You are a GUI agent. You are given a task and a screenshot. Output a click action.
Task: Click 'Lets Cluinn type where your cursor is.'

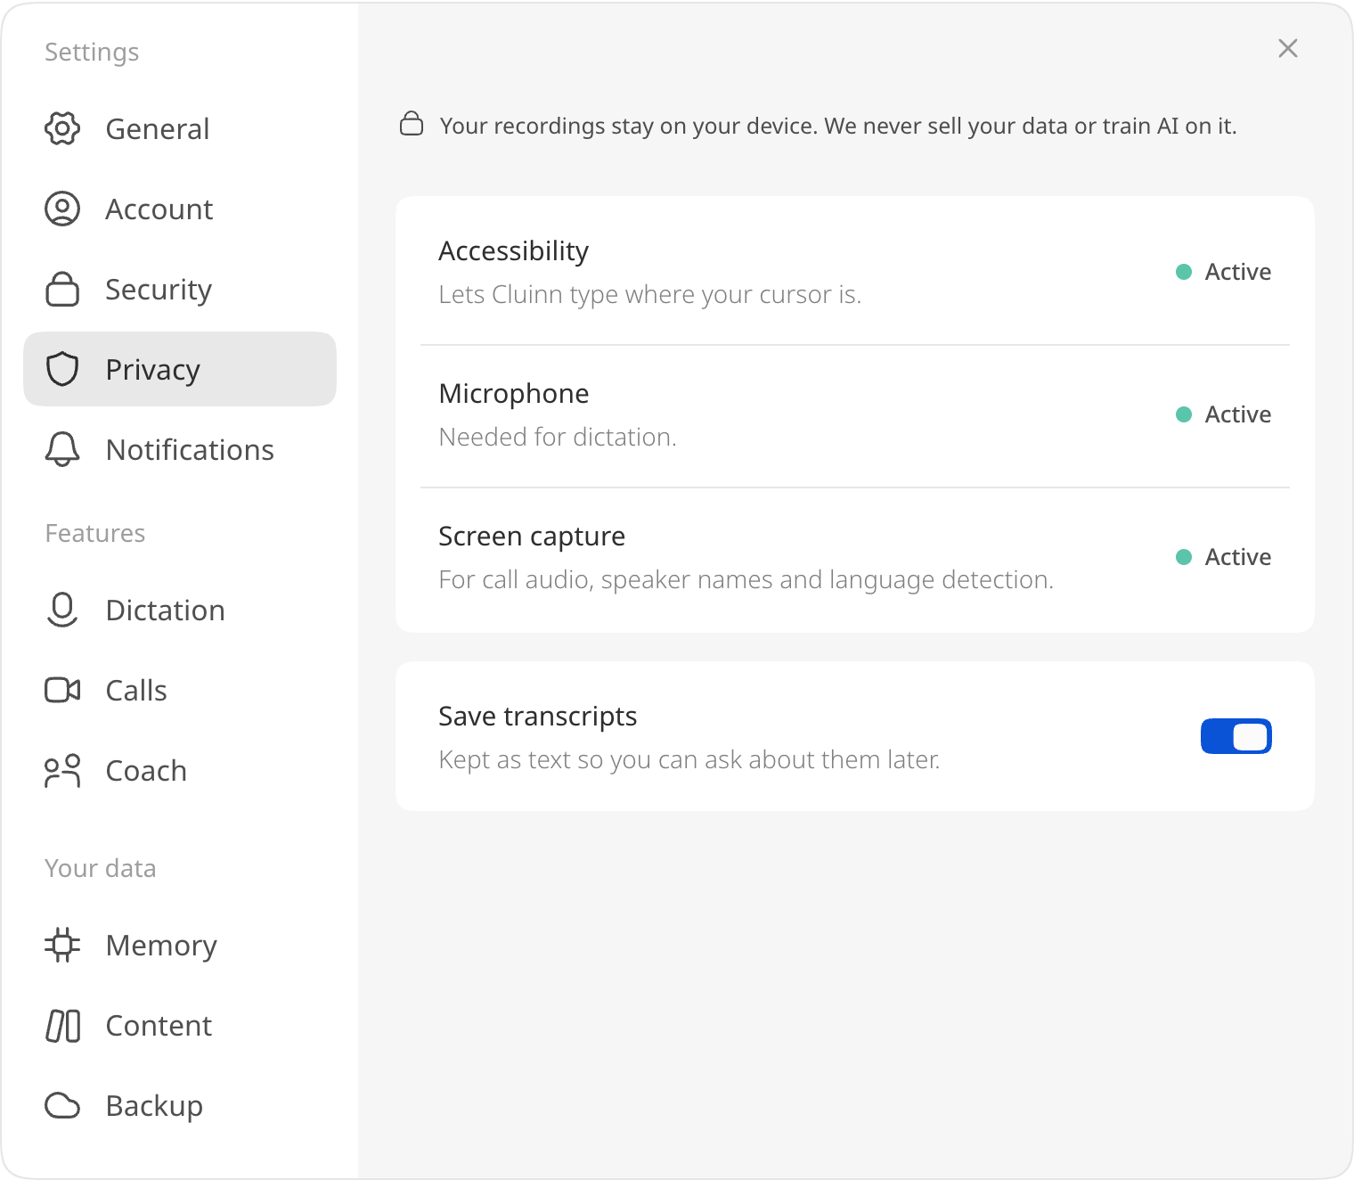tap(650, 294)
